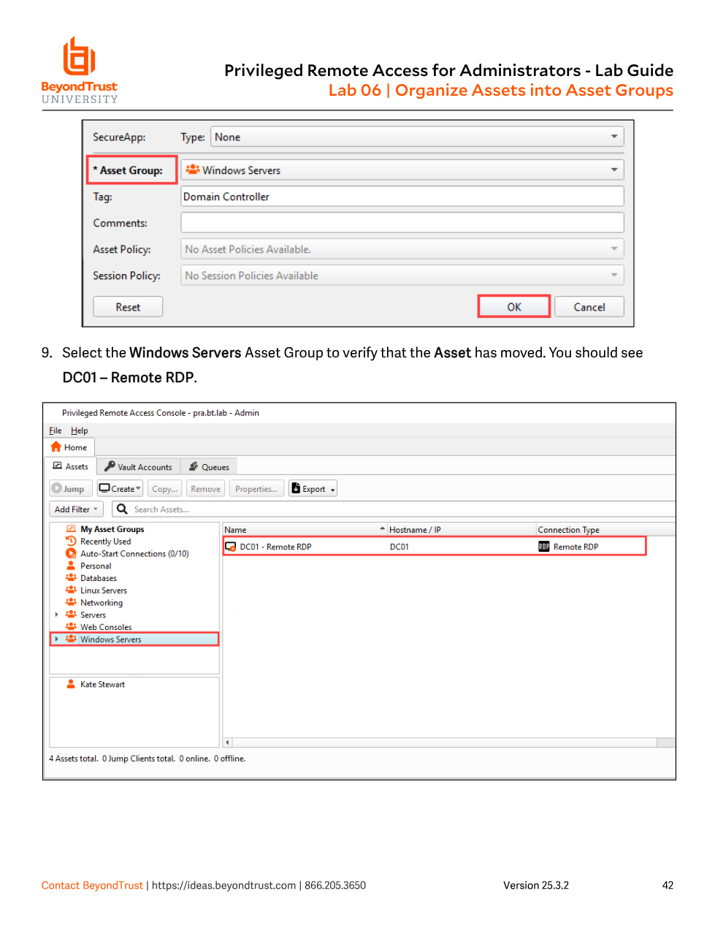Open the Add Filter dropdown
The height and width of the screenshot is (926, 715).
(76, 509)
